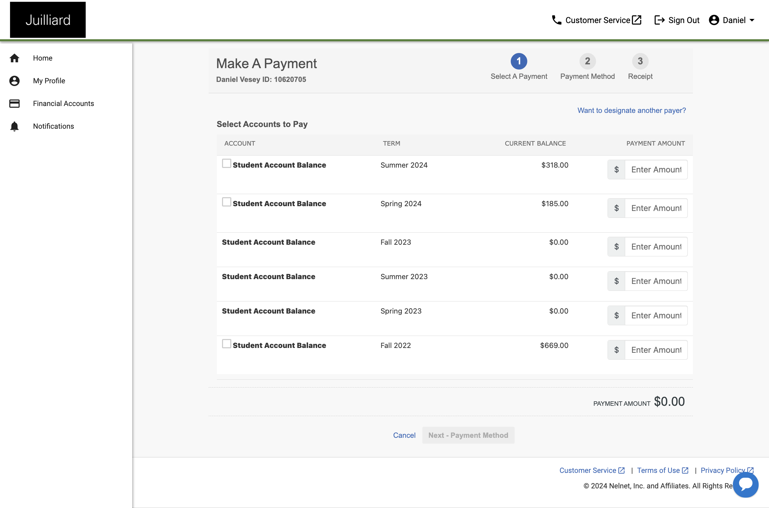Click the step 3 Receipt circle
The image size is (769, 508).
tap(640, 61)
